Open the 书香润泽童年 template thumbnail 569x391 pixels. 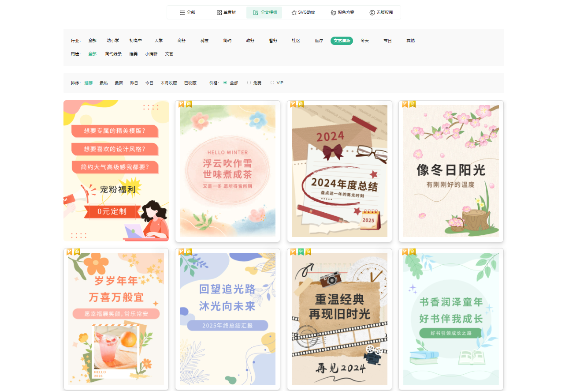(451, 319)
